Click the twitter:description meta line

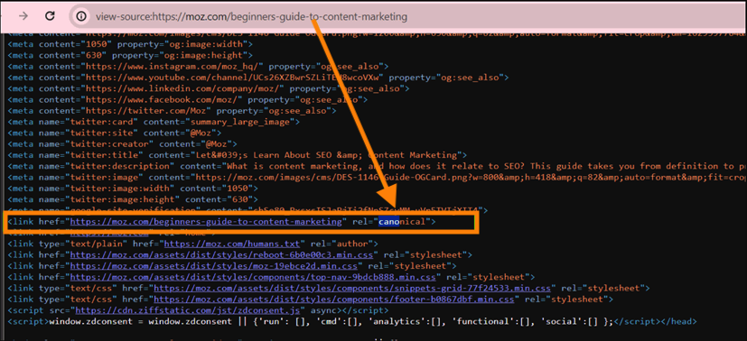(x=378, y=166)
